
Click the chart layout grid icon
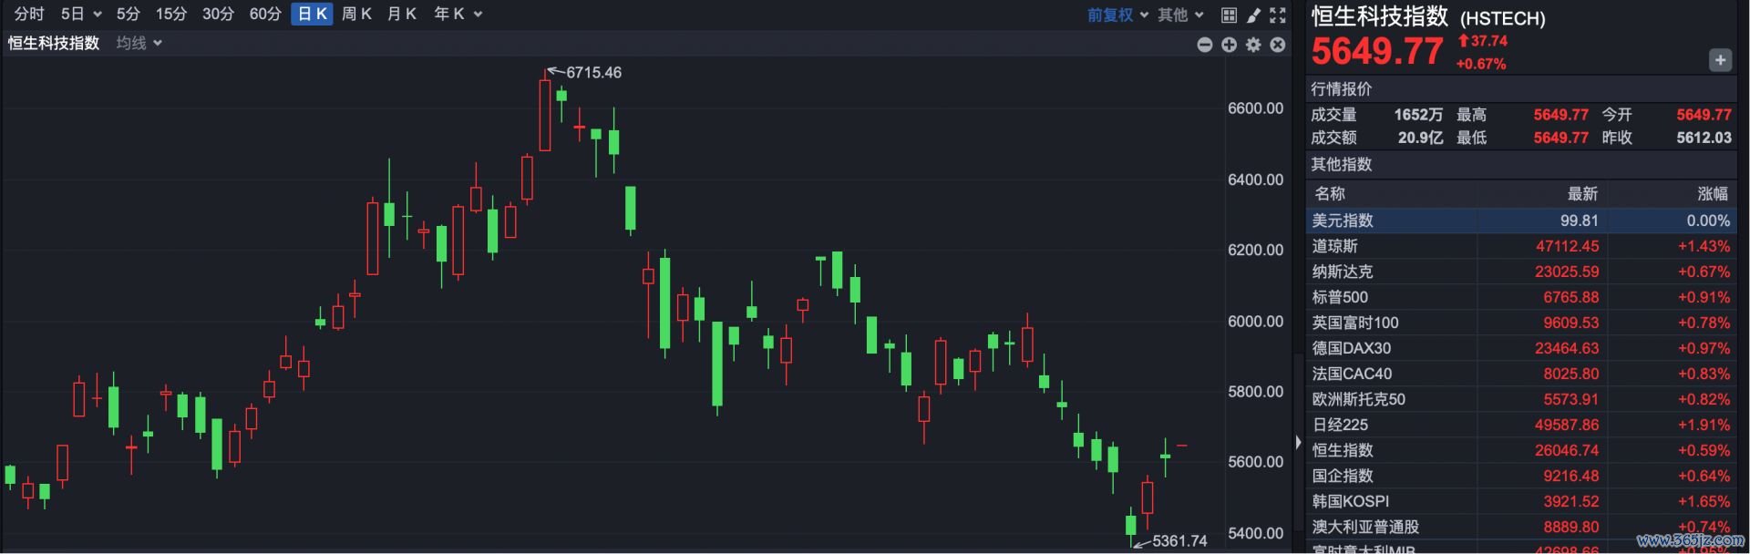(x=1229, y=15)
